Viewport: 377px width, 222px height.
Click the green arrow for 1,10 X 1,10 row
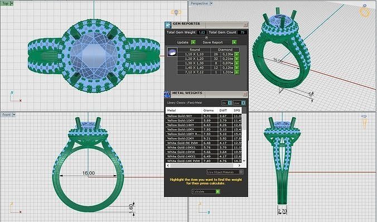tap(237, 54)
